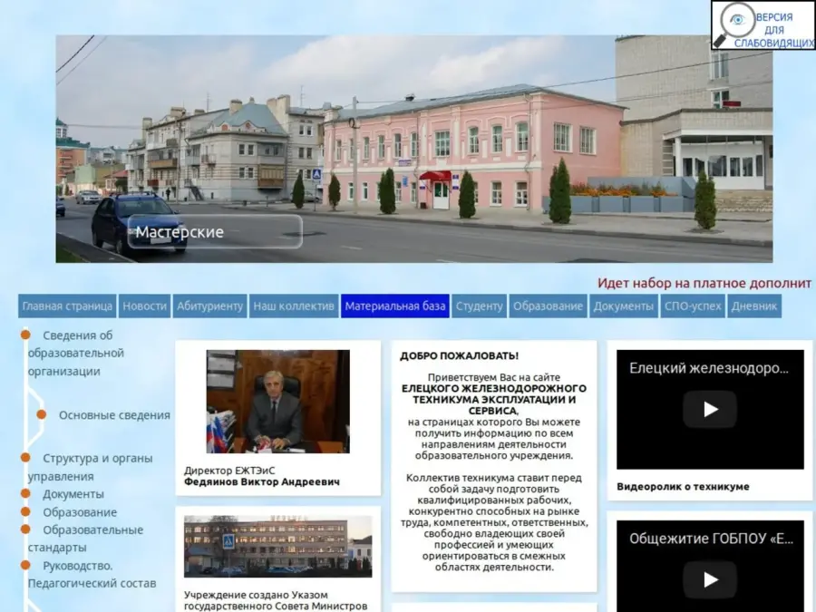Click the street panorama banner image

[413, 149]
